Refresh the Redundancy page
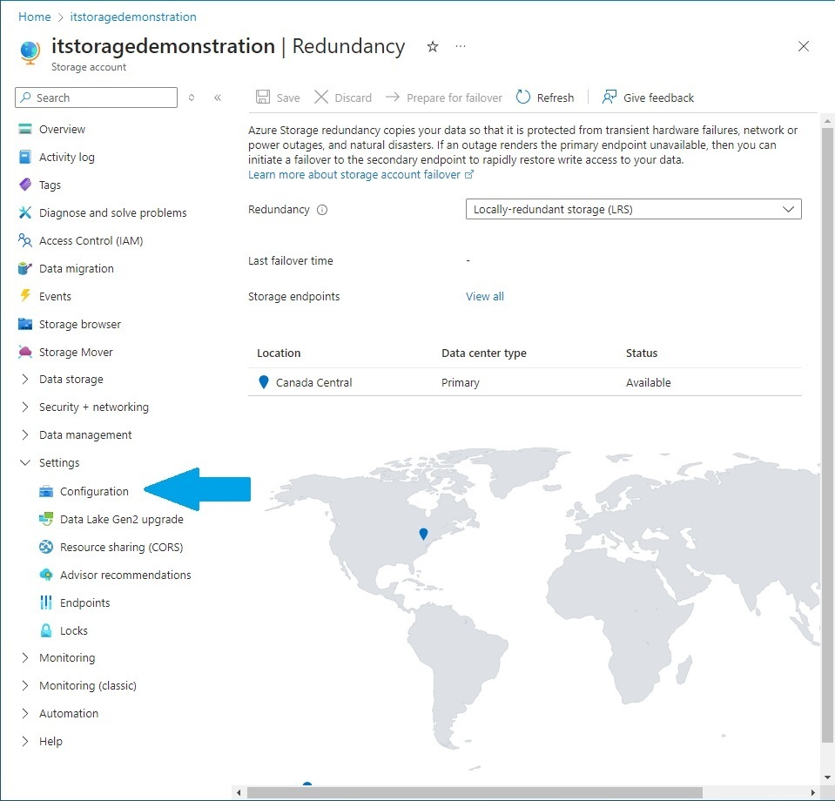Viewport: 835px width, 801px height. pyautogui.click(x=545, y=98)
